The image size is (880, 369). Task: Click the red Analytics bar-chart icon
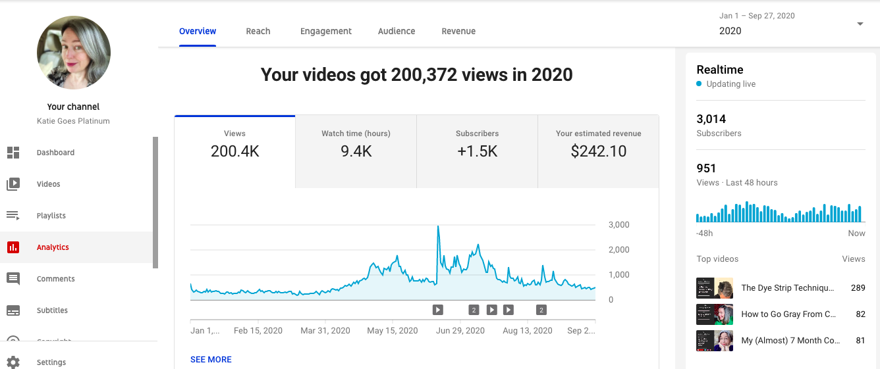tap(13, 247)
